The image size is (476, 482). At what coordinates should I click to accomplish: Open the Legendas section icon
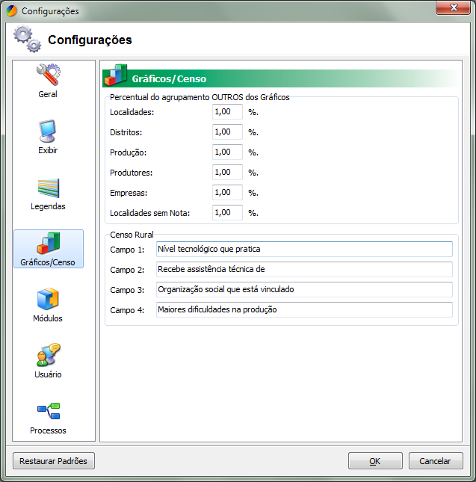(48, 188)
